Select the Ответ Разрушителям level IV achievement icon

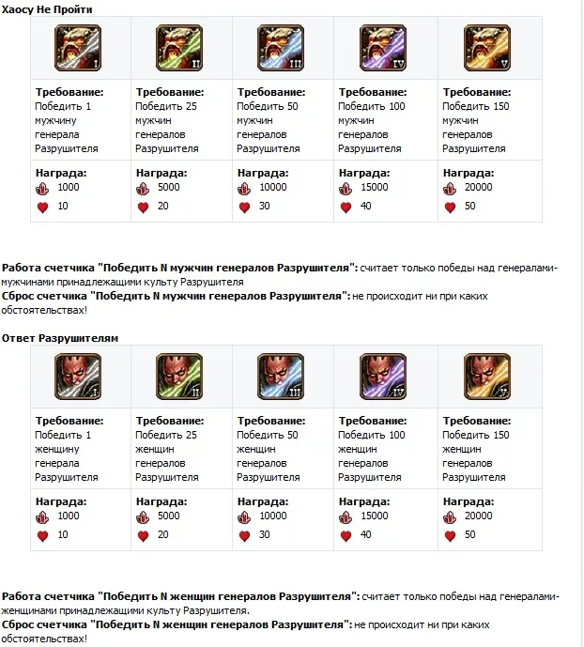pos(383,377)
